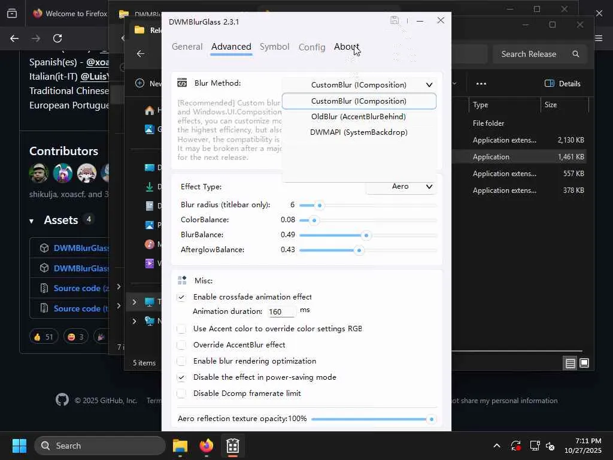Select Network icon in Explorer sidebar
This screenshot has width=613, height=460.
[149, 321]
